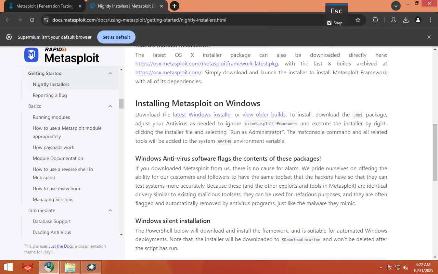Image resolution: width=438 pixels, height=274 pixels.
Task: Click the Just the Docs link
Action: coord(61,246)
